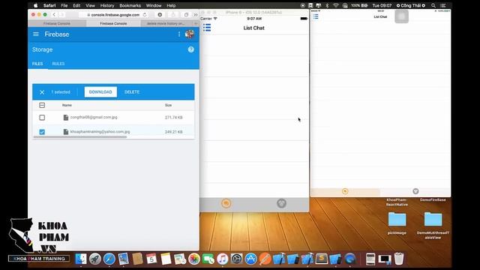
Task: Open Safari from the Dock
Action: (109, 259)
